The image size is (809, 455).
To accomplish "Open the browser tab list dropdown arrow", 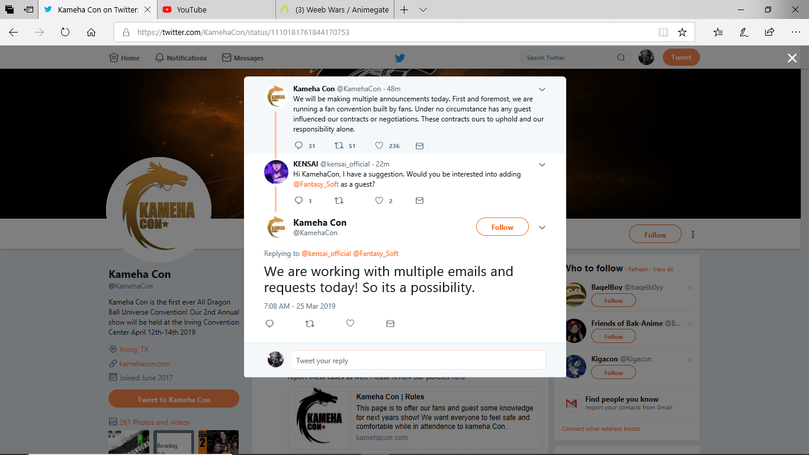I will pos(423,9).
